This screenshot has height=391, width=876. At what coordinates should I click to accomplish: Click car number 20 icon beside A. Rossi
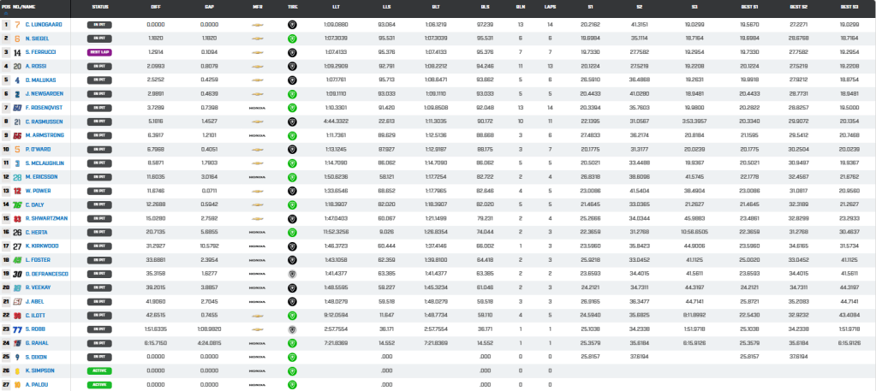click(17, 66)
